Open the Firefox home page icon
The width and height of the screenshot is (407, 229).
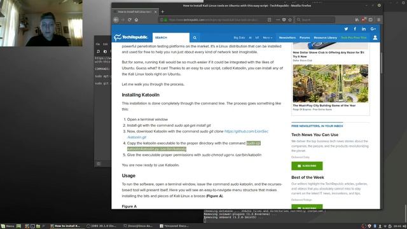click(x=136, y=20)
